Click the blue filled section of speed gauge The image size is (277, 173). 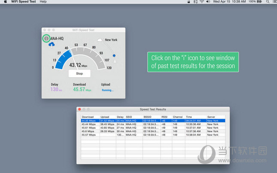coord(63,60)
